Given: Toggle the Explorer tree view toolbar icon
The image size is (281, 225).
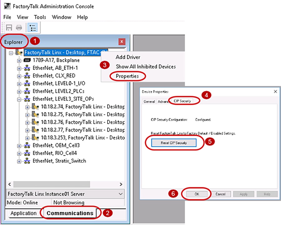Looking at the screenshot, I should [x=32, y=27].
